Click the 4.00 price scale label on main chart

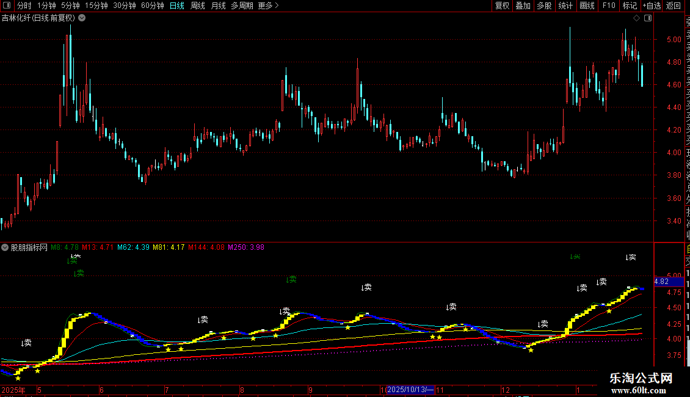(674, 153)
